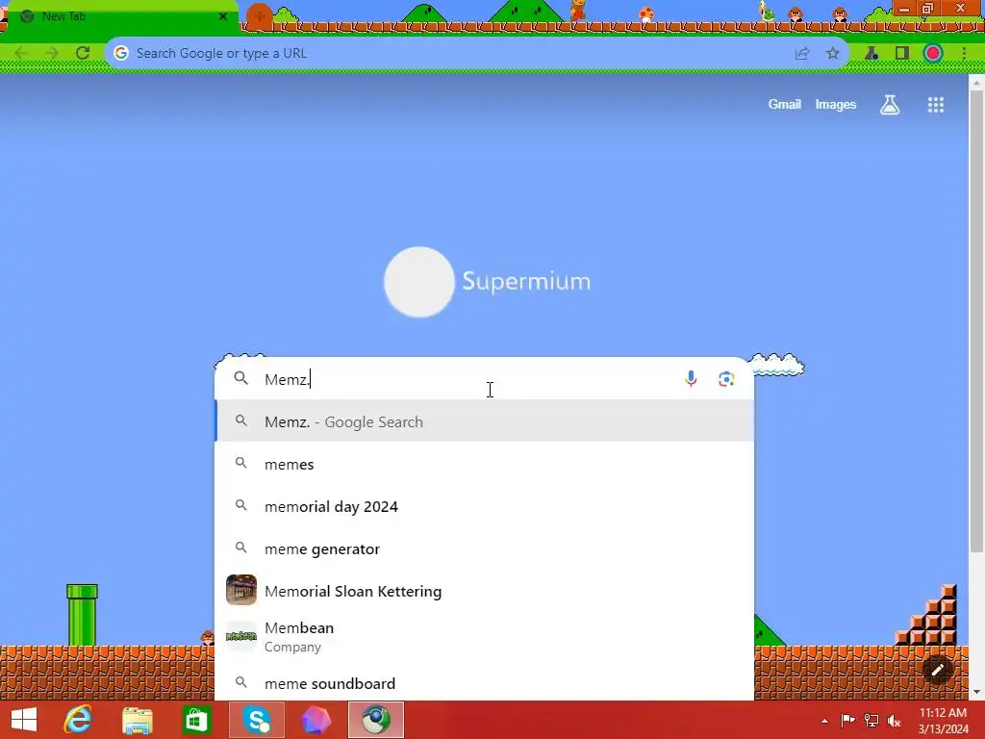Screen dimensions: 985x739
Task: Open File Explorer from taskbar
Action: pos(137,720)
